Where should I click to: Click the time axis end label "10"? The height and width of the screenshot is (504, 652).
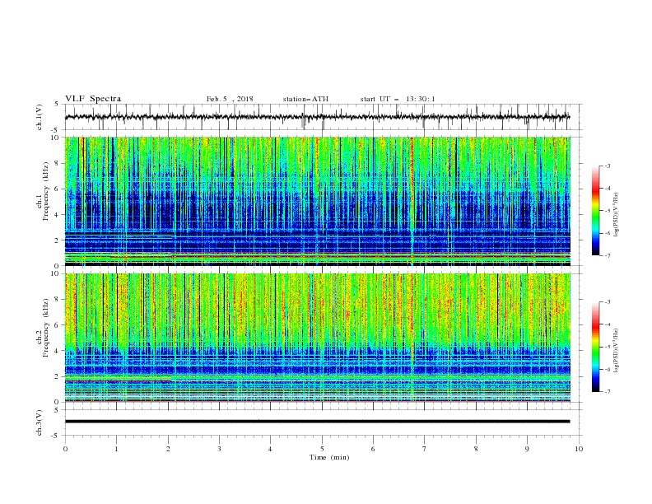click(579, 449)
